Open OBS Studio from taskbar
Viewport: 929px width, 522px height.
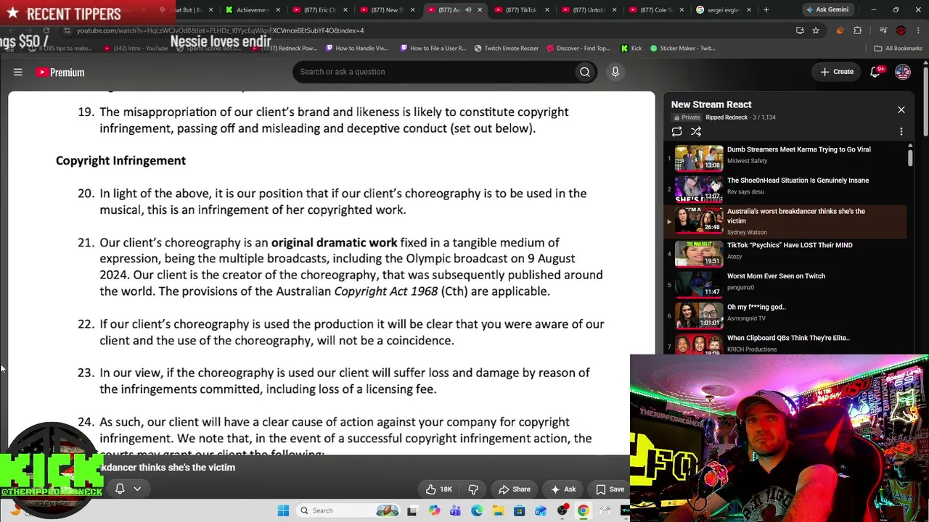562,510
